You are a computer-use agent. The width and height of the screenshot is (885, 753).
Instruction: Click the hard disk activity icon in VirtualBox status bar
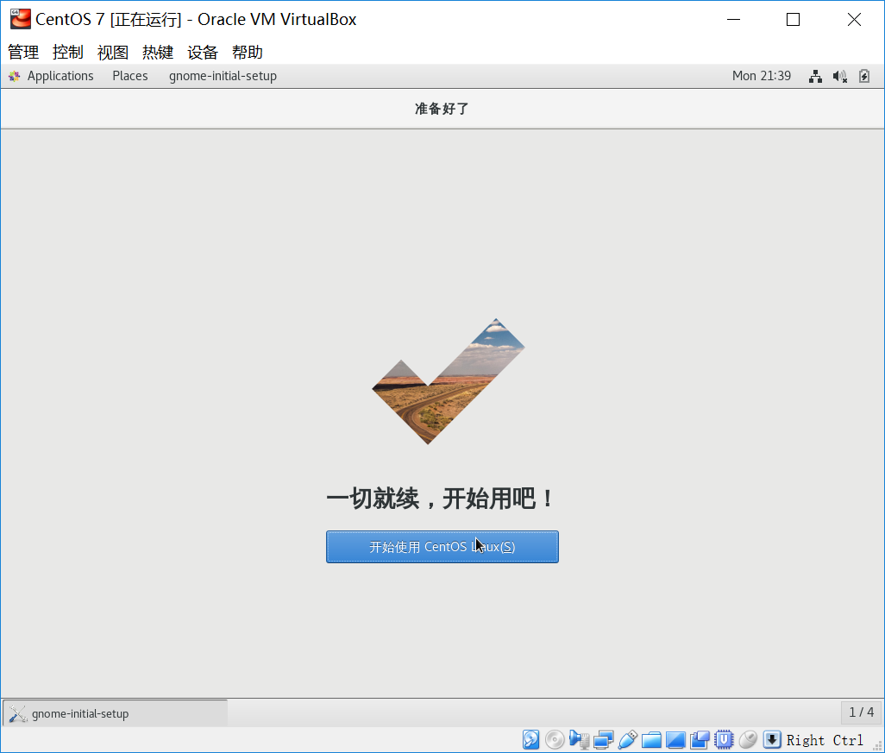pos(530,739)
